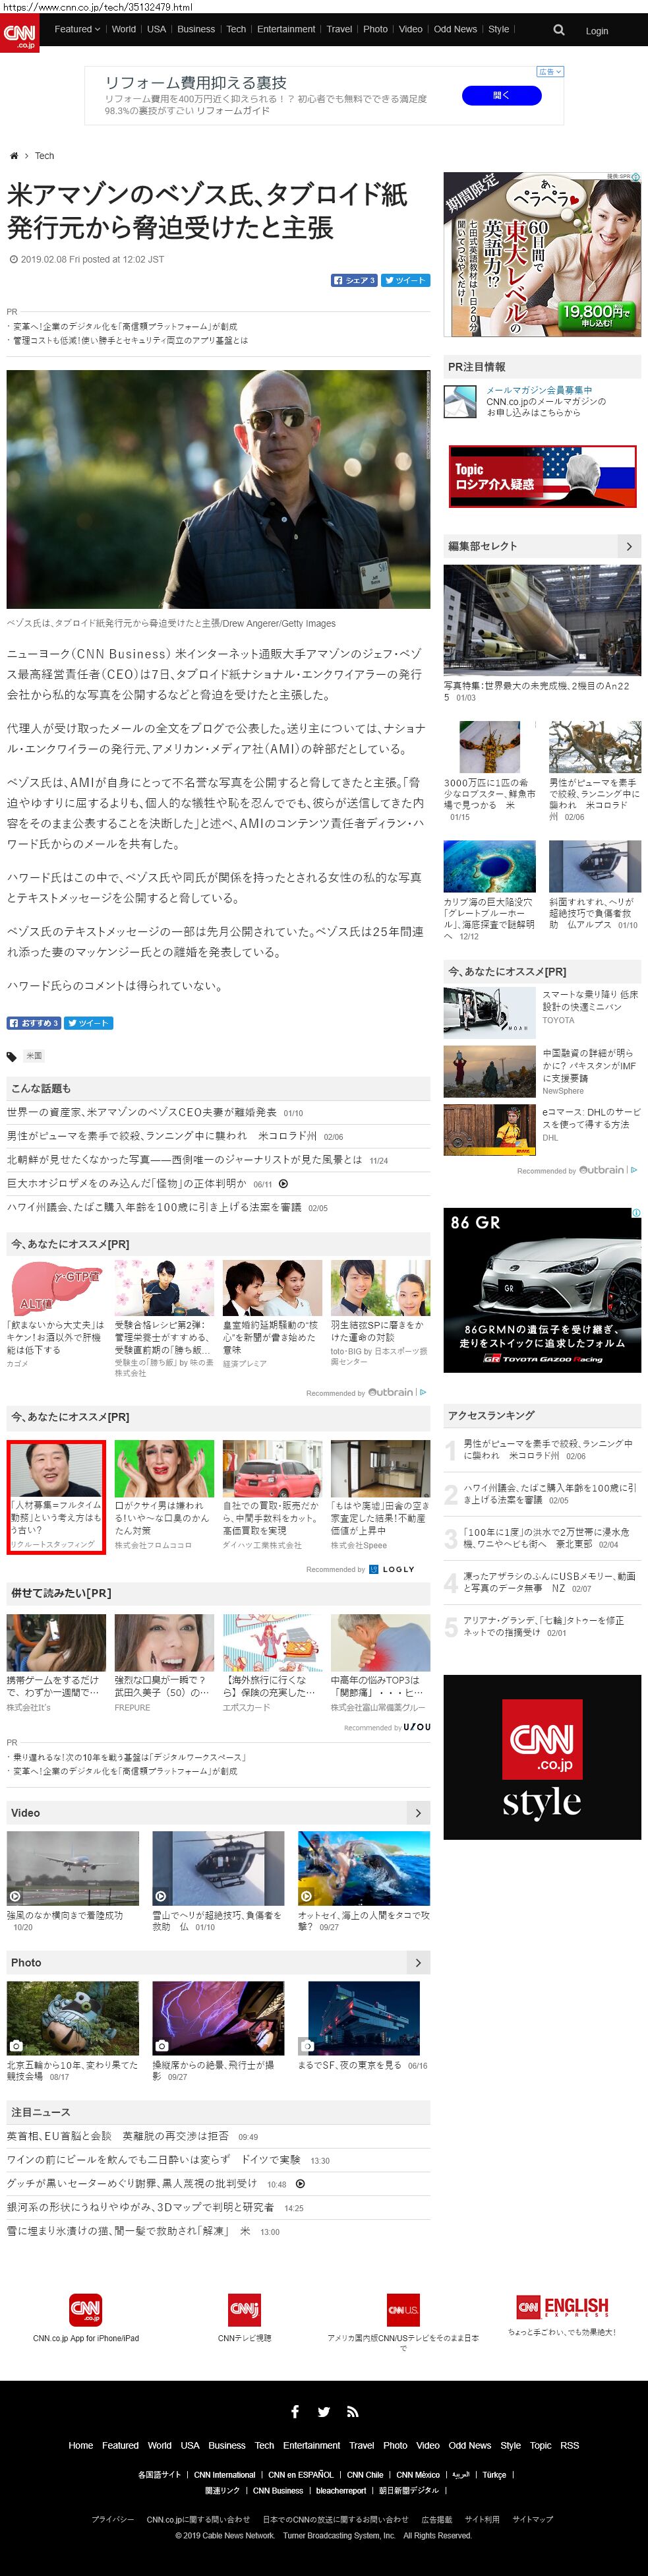Viewport: 648px width, 2576px height.
Task: Open the グレートブルーホール thumbnail
Action: pyautogui.click(x=490, y=866)
